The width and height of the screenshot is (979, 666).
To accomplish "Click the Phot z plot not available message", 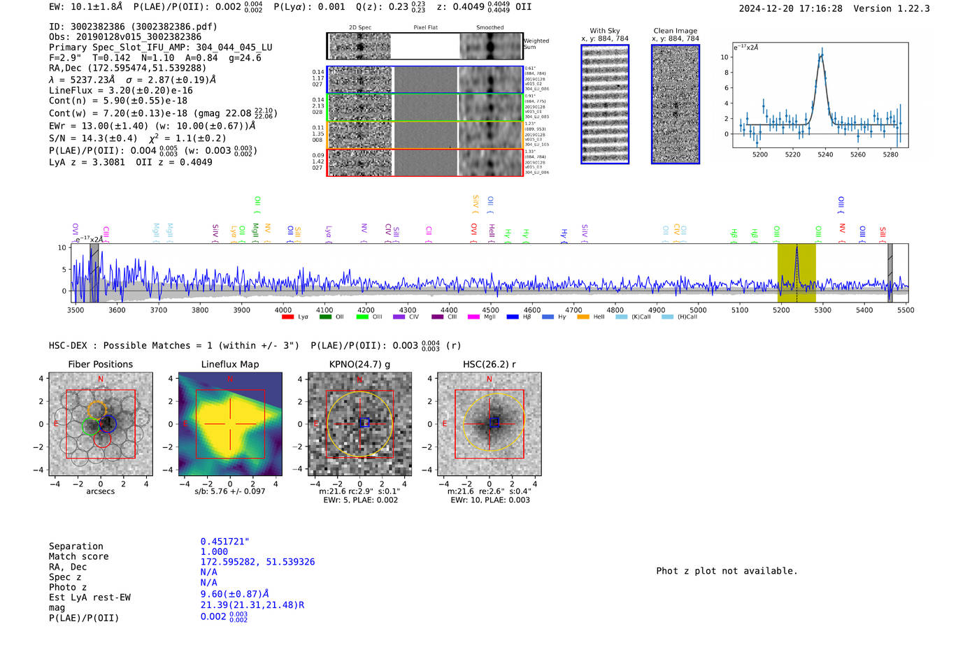I will [x=727, y=571].
